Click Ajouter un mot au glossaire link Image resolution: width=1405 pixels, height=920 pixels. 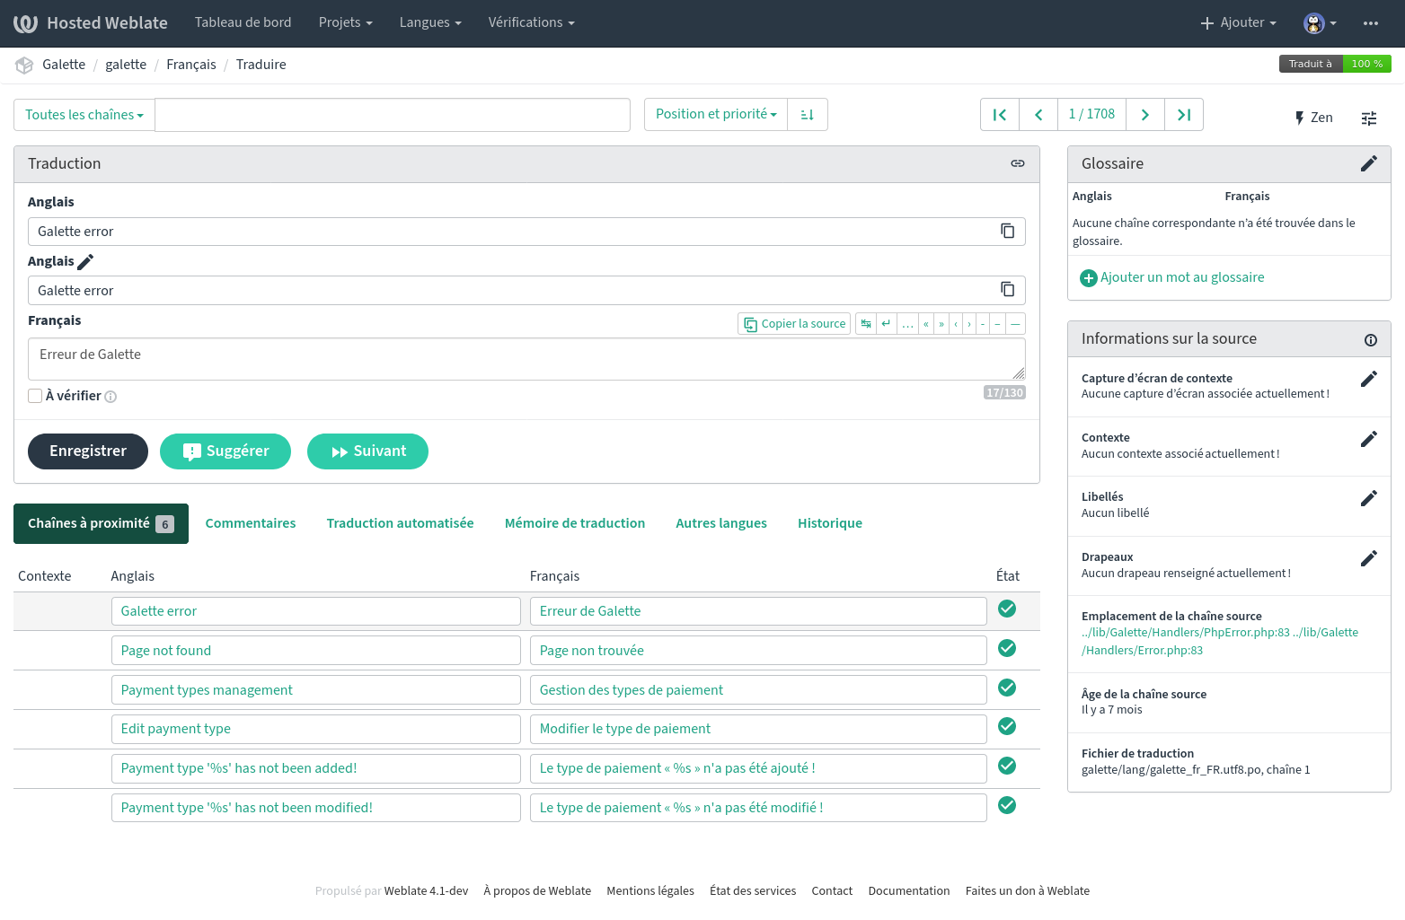pos(1181,277)
